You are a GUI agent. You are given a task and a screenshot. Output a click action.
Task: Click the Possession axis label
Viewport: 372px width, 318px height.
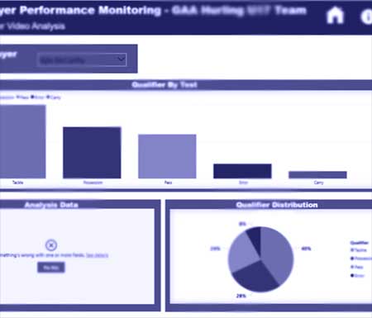pos(93,183)
